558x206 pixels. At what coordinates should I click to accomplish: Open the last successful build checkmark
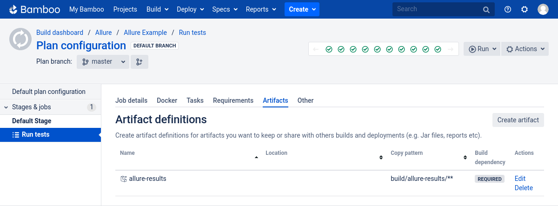point(438,49)
